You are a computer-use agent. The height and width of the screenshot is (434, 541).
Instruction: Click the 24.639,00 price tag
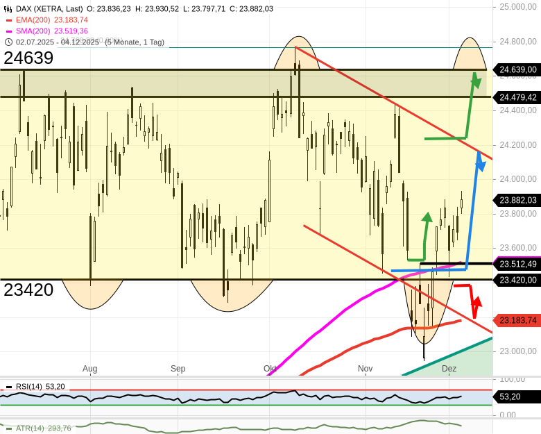pyautogui.click(x=517, y=69)
